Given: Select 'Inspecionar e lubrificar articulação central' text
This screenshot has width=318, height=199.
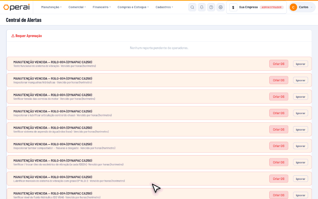Looking at the screenshot, I should tap(40, 116).
